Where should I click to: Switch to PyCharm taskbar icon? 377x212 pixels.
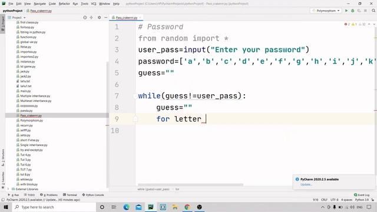click(x=151, y=207)
